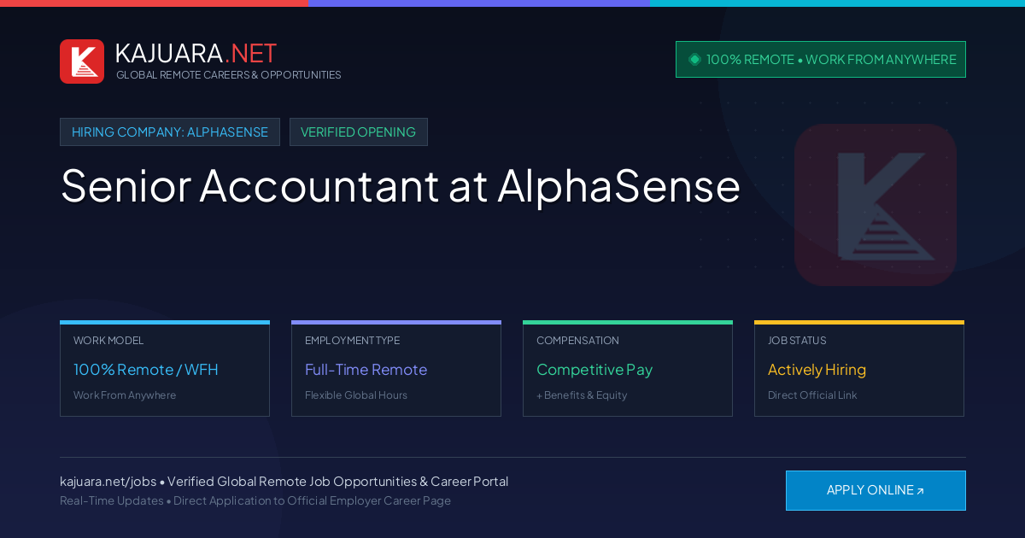Screen dimensions: 1025x538
Task: Open the Employment Type card
Action: (x=396, y=369)
